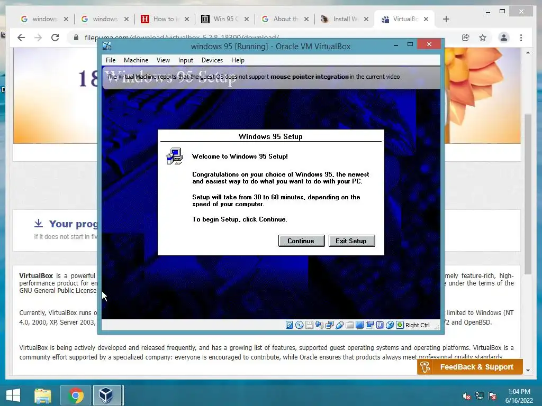Viewport: 542px width, 406px height.
Task: Open the File menu in VirtualBox
Action: pos(111,60)
